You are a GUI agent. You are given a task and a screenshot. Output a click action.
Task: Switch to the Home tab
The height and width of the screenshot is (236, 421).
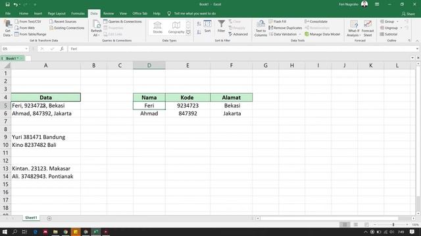coord(24,13)
